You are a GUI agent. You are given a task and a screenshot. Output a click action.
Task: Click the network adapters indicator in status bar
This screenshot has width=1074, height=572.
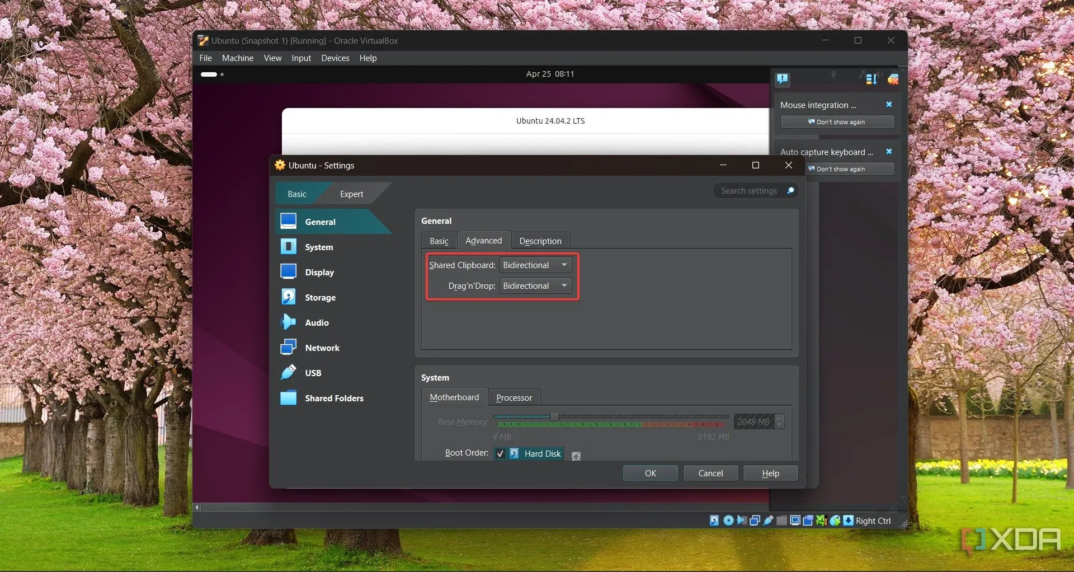pyautogui.click(x=755, y=521)
